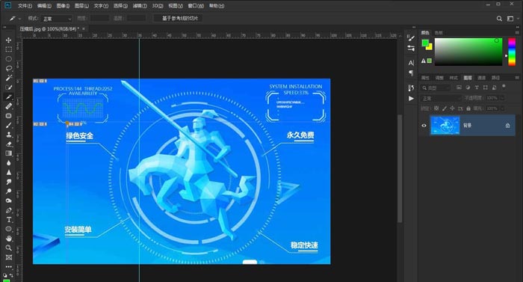The height and width of the screenshot is (282, 523).
Task: Select the Dodge tool
Action: point(9,191)
